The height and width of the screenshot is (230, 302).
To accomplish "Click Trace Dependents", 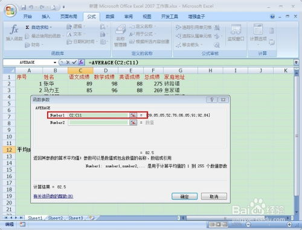I will point(193,36).
